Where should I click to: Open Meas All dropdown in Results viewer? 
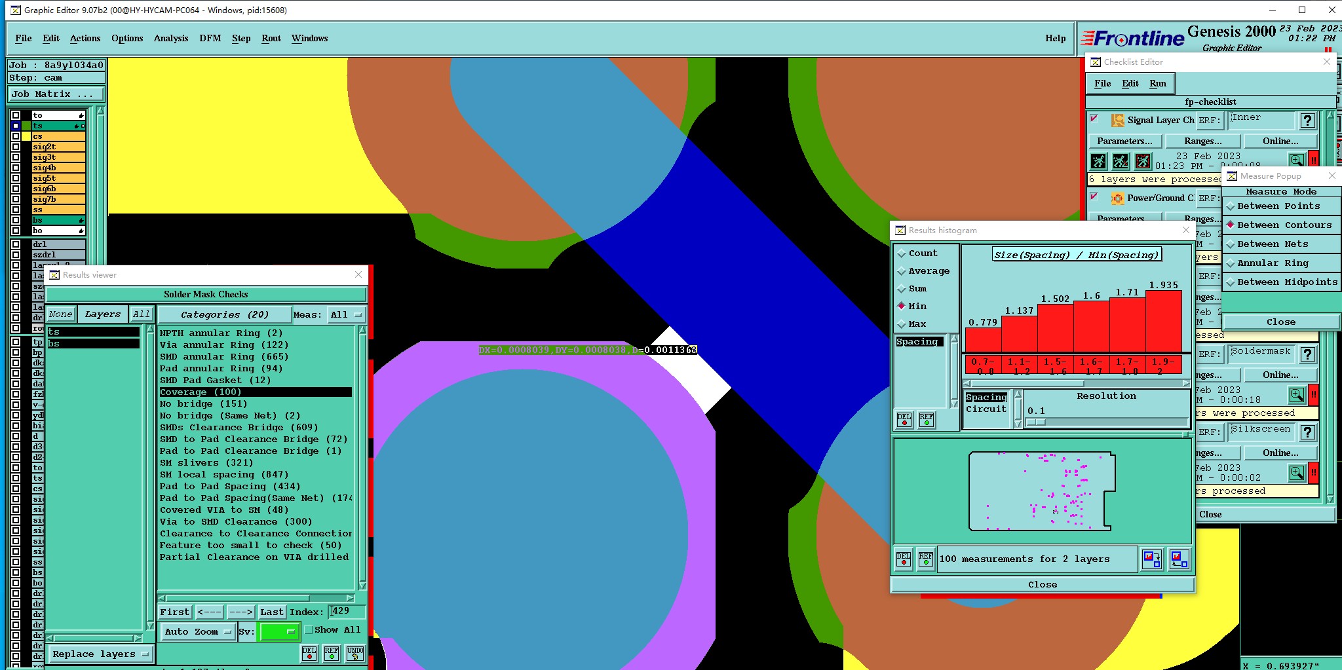[x=346, y=315]
